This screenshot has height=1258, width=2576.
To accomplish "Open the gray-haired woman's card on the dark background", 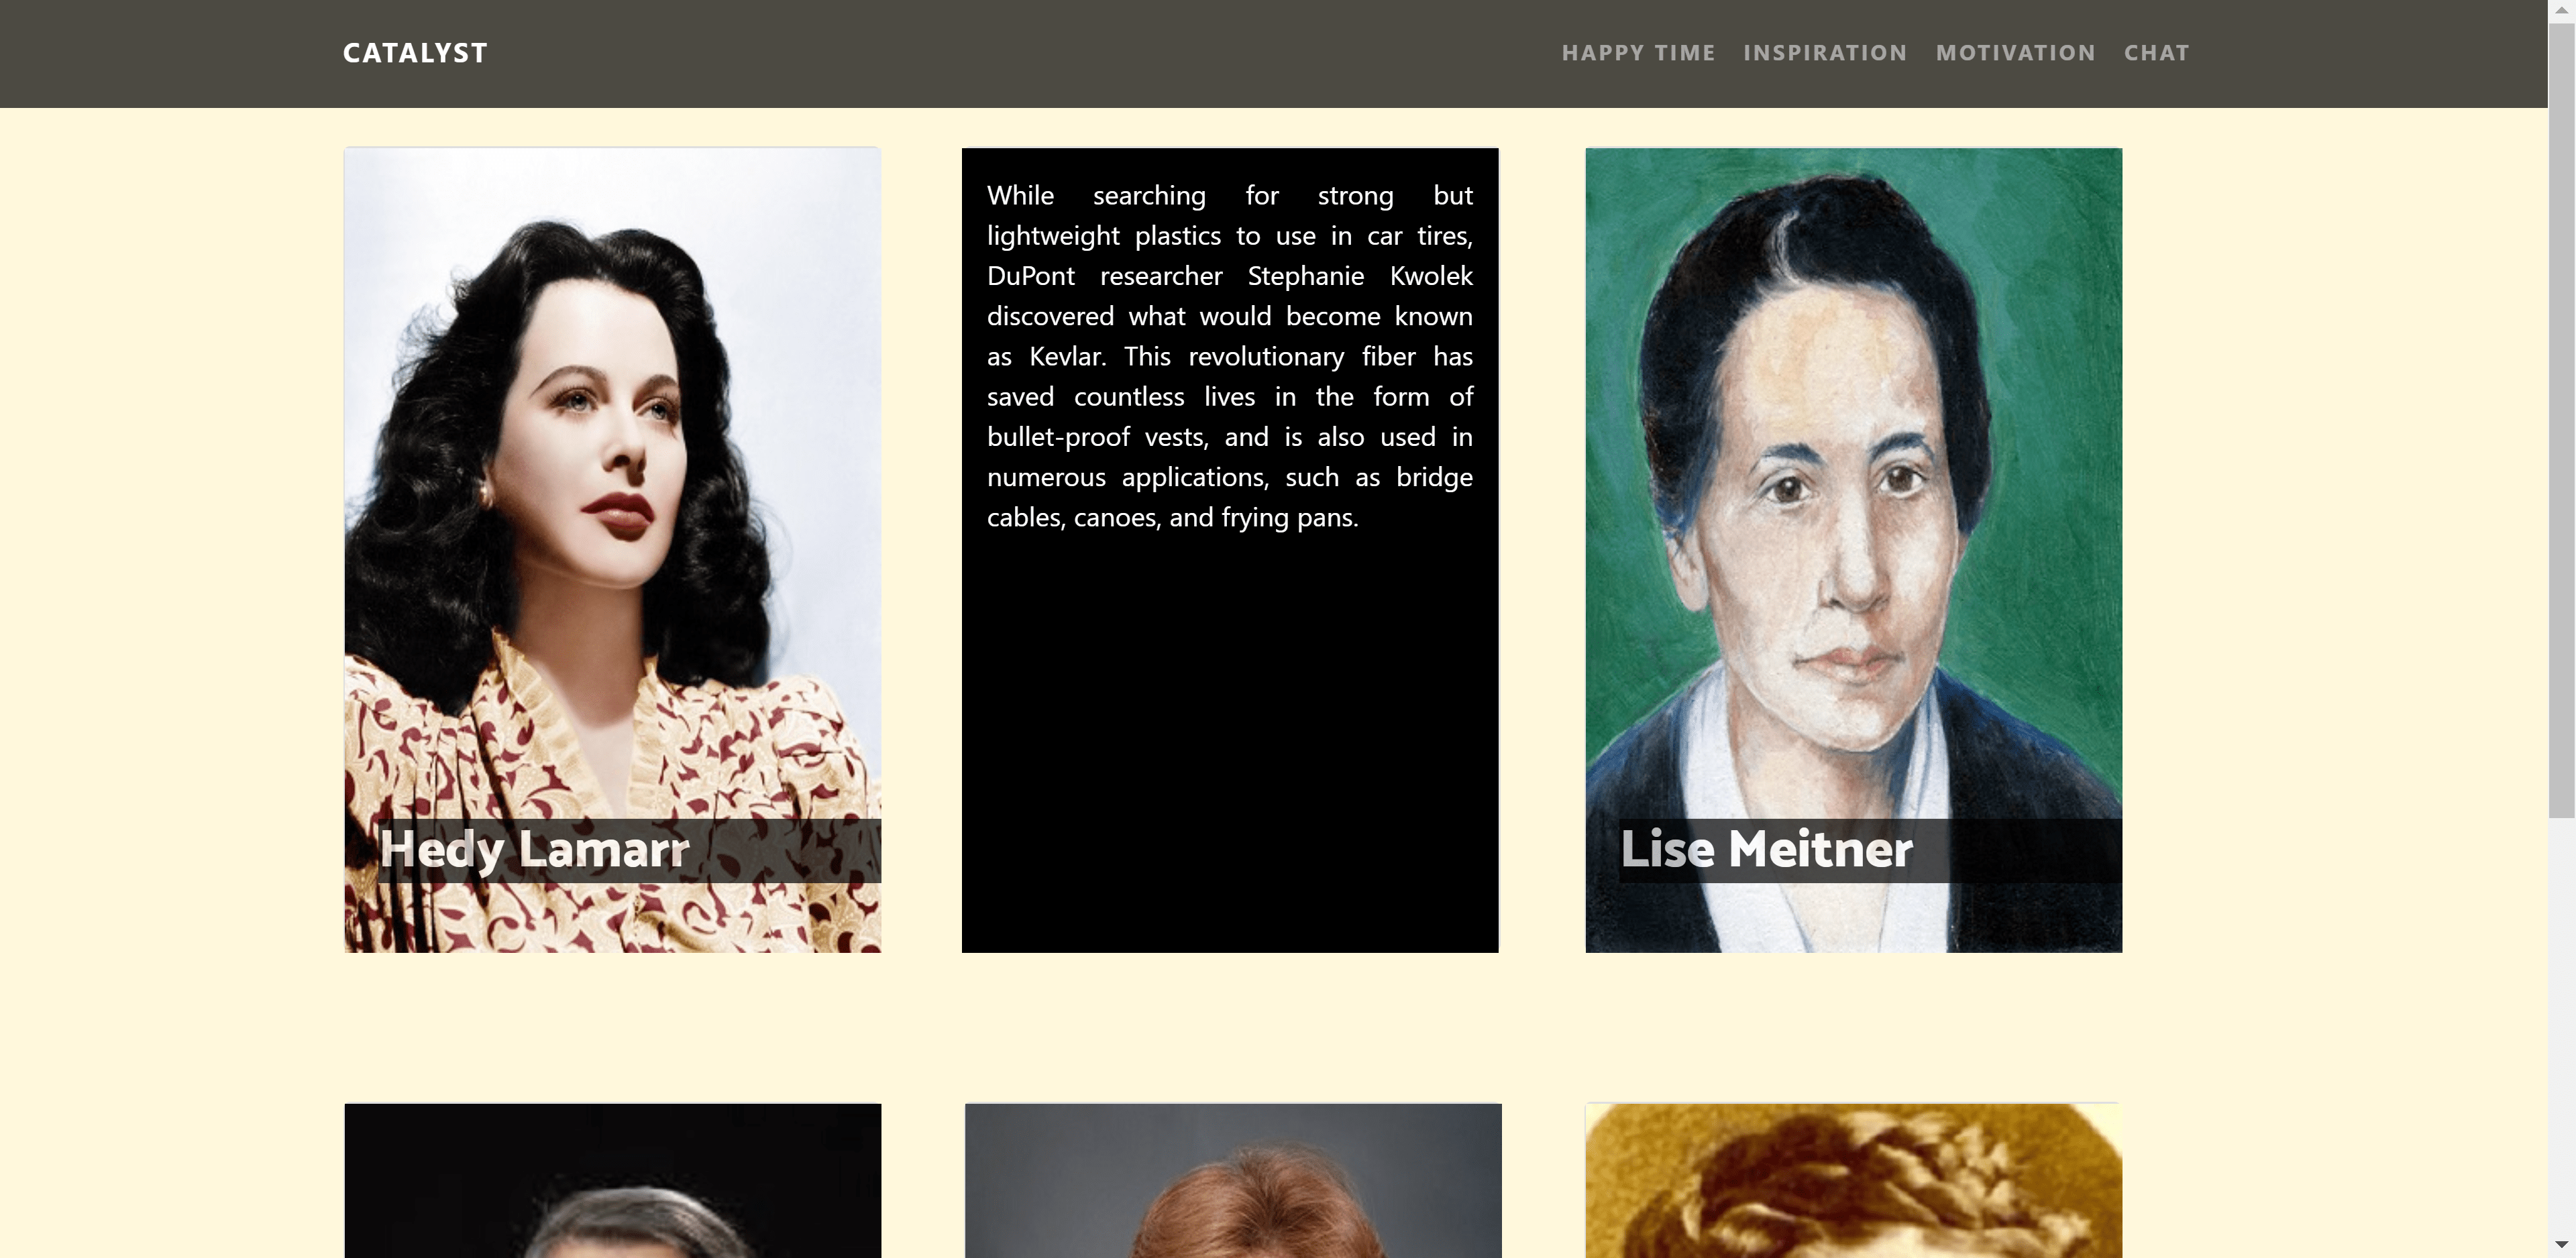I will (612, 1180).
